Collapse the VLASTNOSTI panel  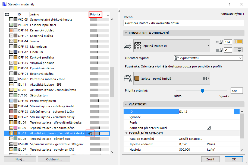coord(126,104)
